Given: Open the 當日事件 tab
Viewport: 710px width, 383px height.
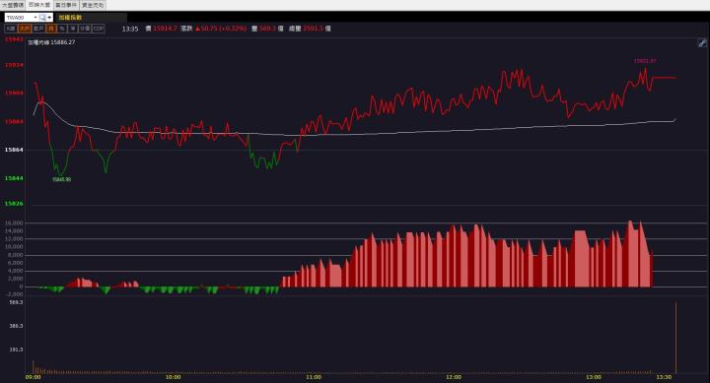Looking at the screenshot, I should pyautogui.click(x=66, y=5).
